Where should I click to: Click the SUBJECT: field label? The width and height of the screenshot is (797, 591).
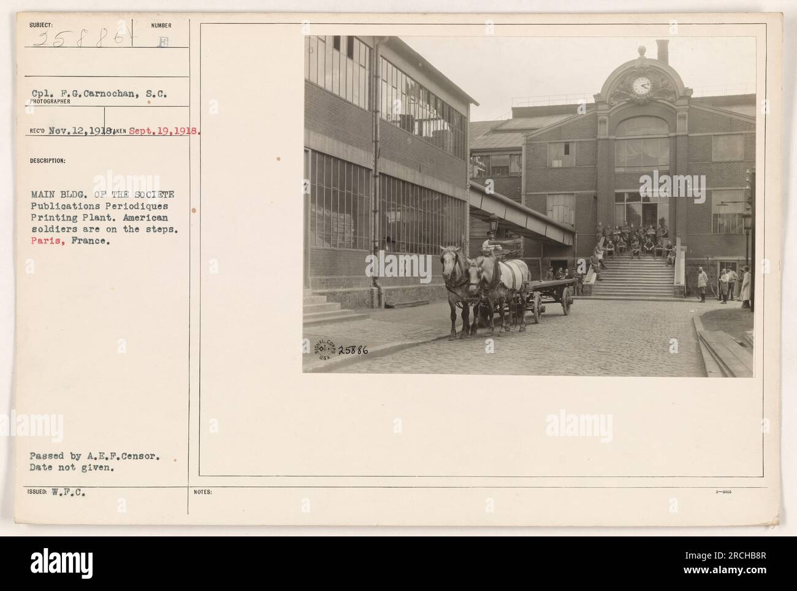[x=41, y=26]
